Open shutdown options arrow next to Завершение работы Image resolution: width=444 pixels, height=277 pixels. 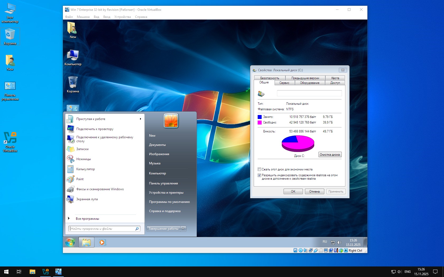[183, 229]
